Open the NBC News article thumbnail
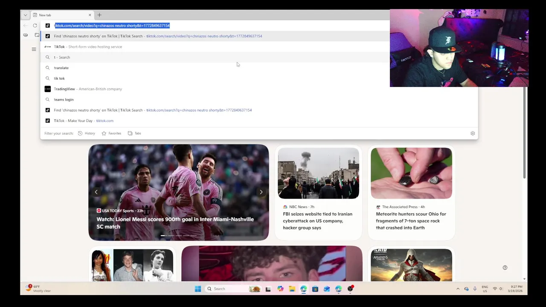Screen dimensions: 546x307 (x=318, y=173)
